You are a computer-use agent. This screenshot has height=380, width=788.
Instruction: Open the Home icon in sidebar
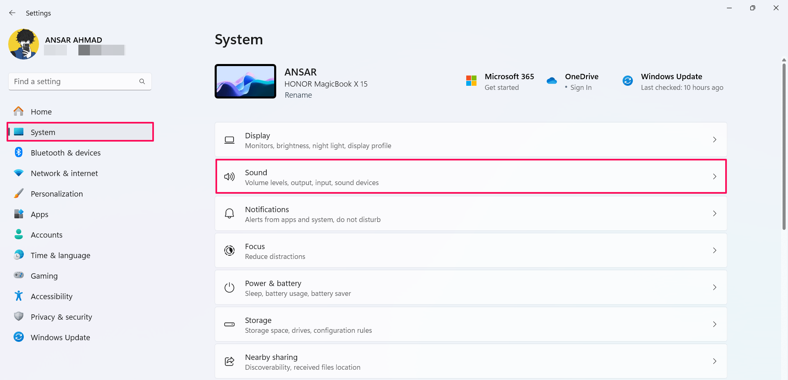[x=18, y=111]
